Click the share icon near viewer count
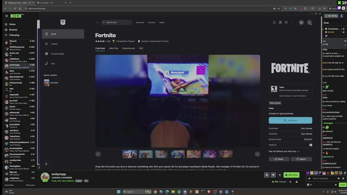 290,182
